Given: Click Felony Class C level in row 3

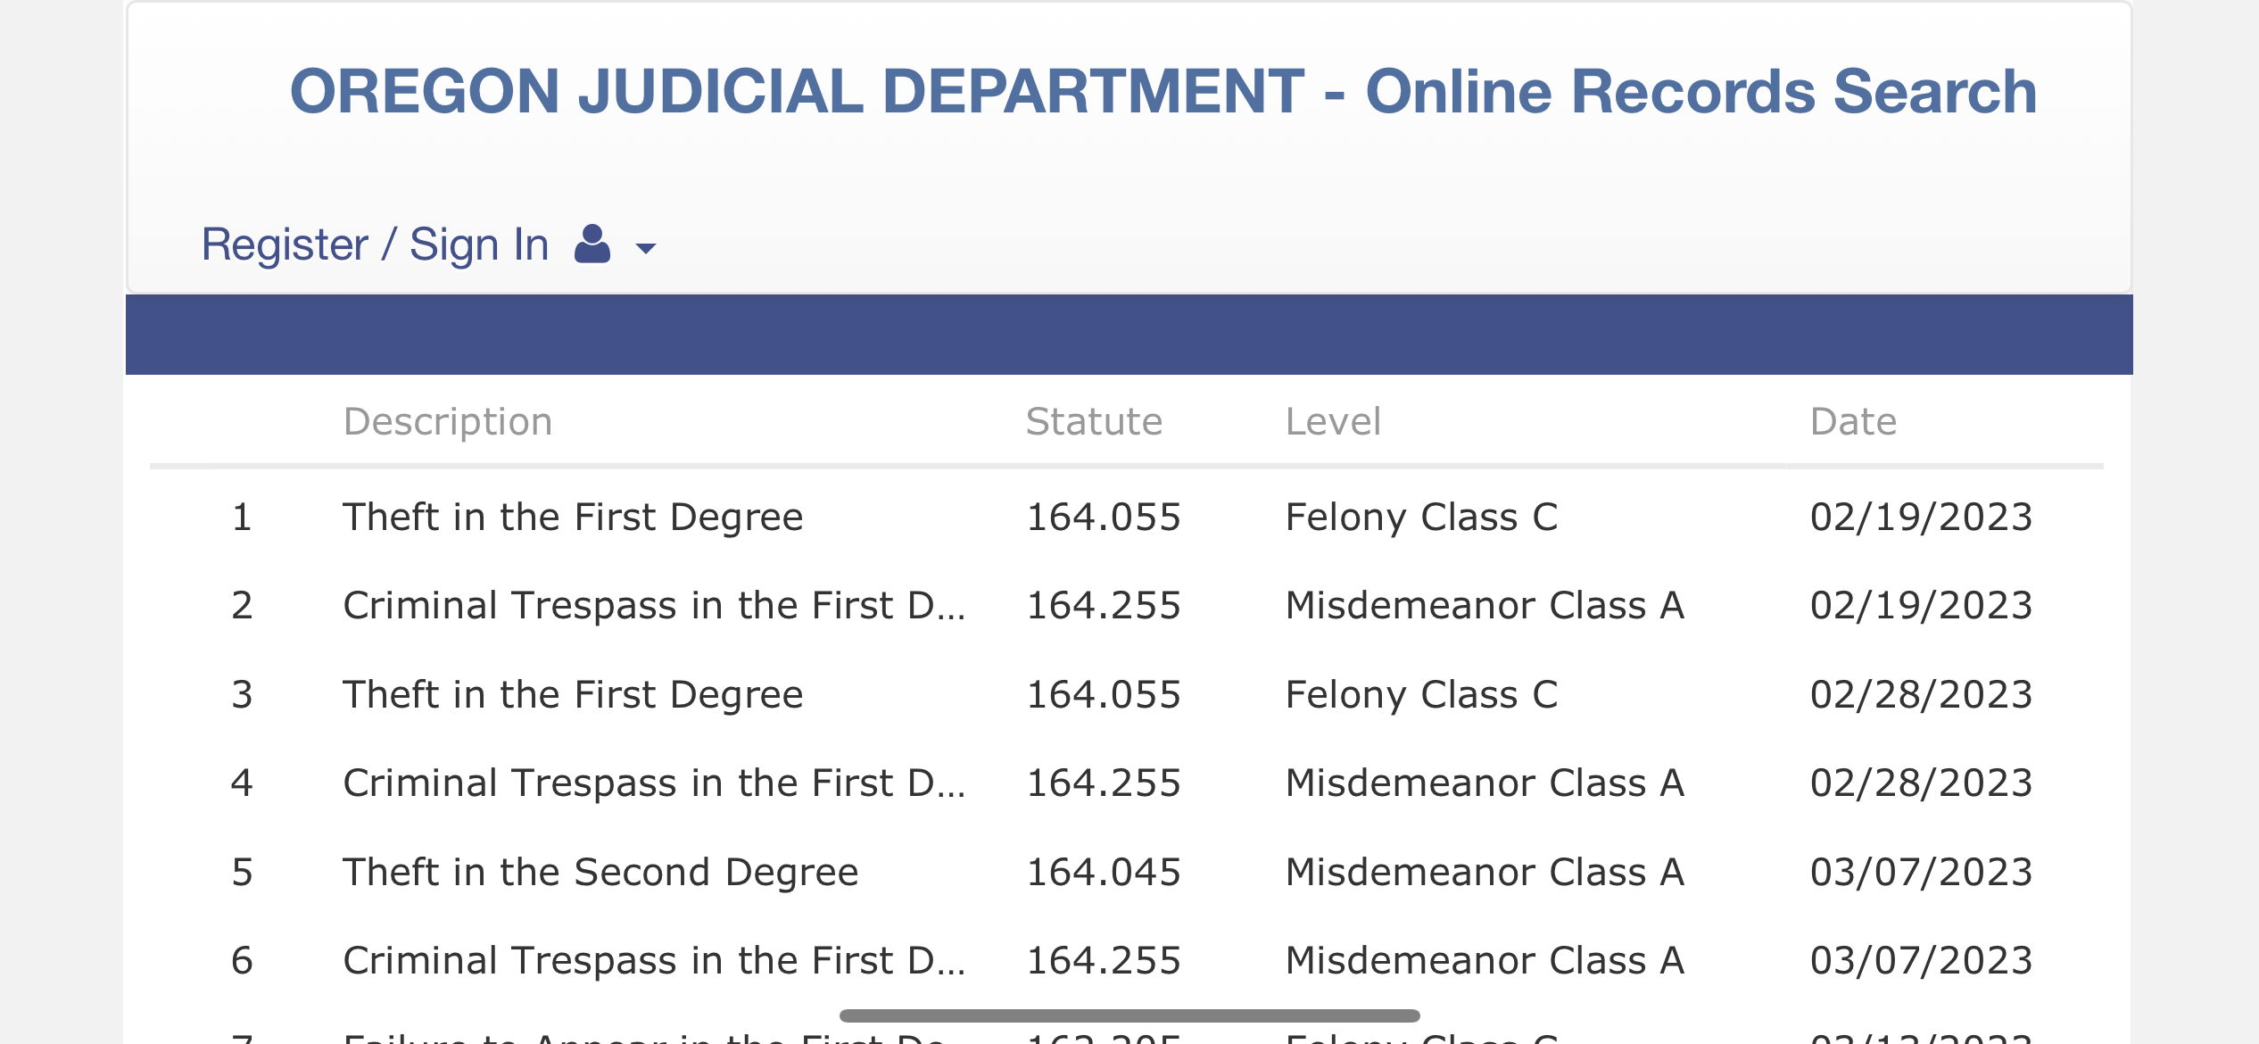Looking at the screenshot, I should [1421, 695].
